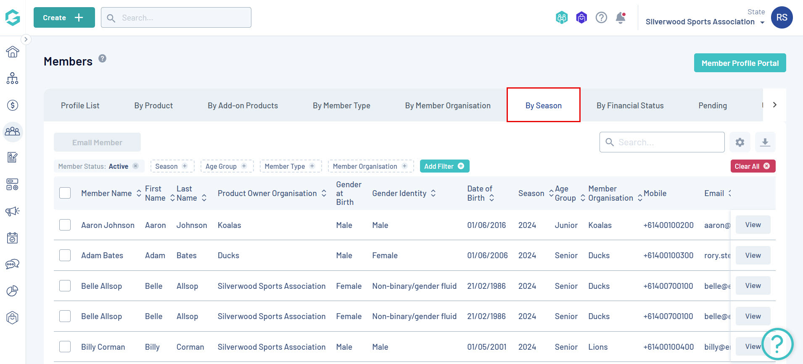Open the calendar events sidebar icon

(x=13, y=238)
